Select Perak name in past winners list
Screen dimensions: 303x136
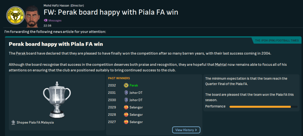134,85
